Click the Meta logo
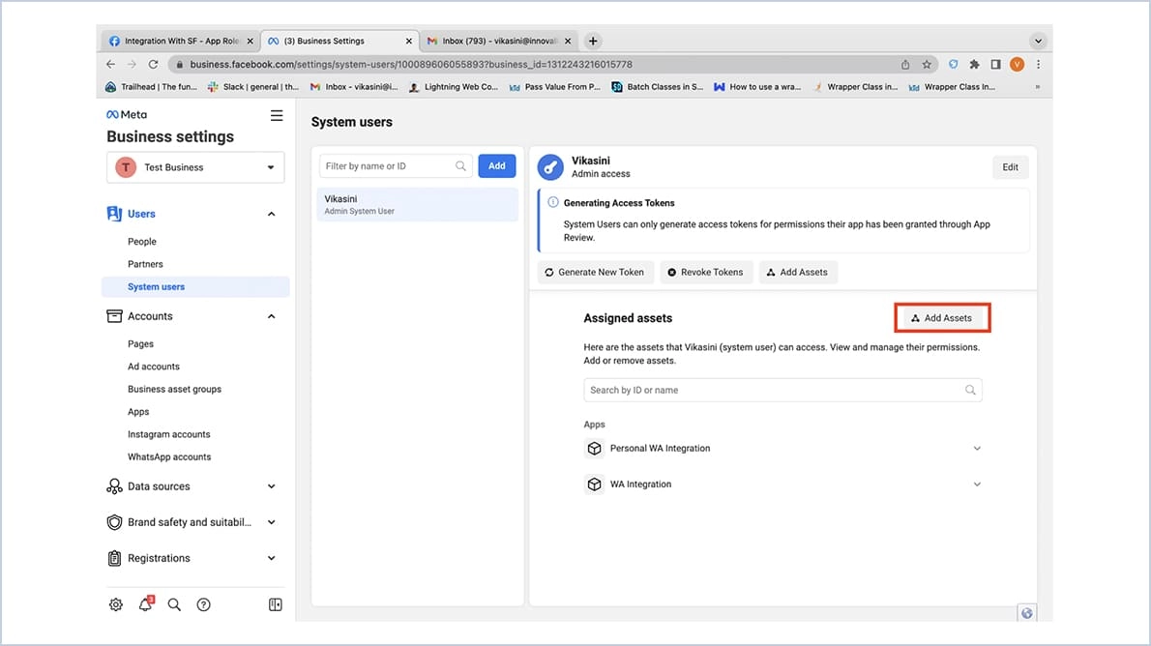The height and width of the screenshot is (646, 1151). [127, 114]
